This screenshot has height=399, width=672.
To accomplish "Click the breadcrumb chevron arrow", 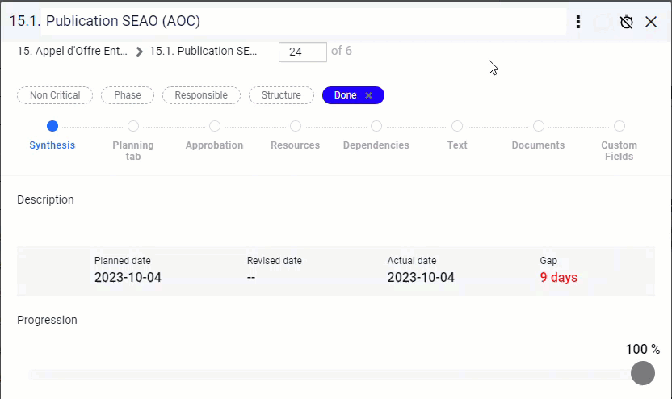I will click(139, 52).
